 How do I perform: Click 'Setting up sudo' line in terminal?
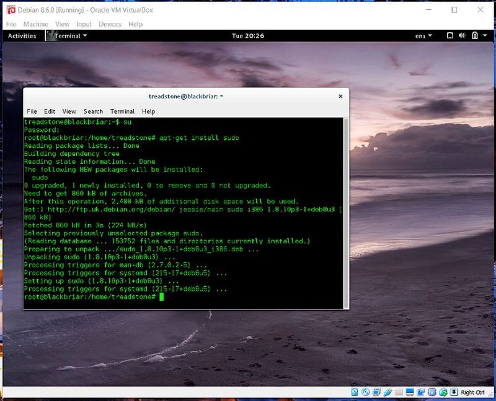pos(102,281)
